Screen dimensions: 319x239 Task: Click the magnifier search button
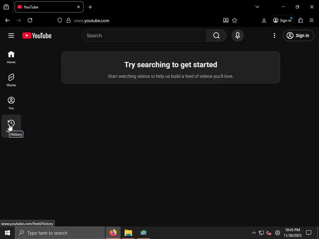pos(217,35)
